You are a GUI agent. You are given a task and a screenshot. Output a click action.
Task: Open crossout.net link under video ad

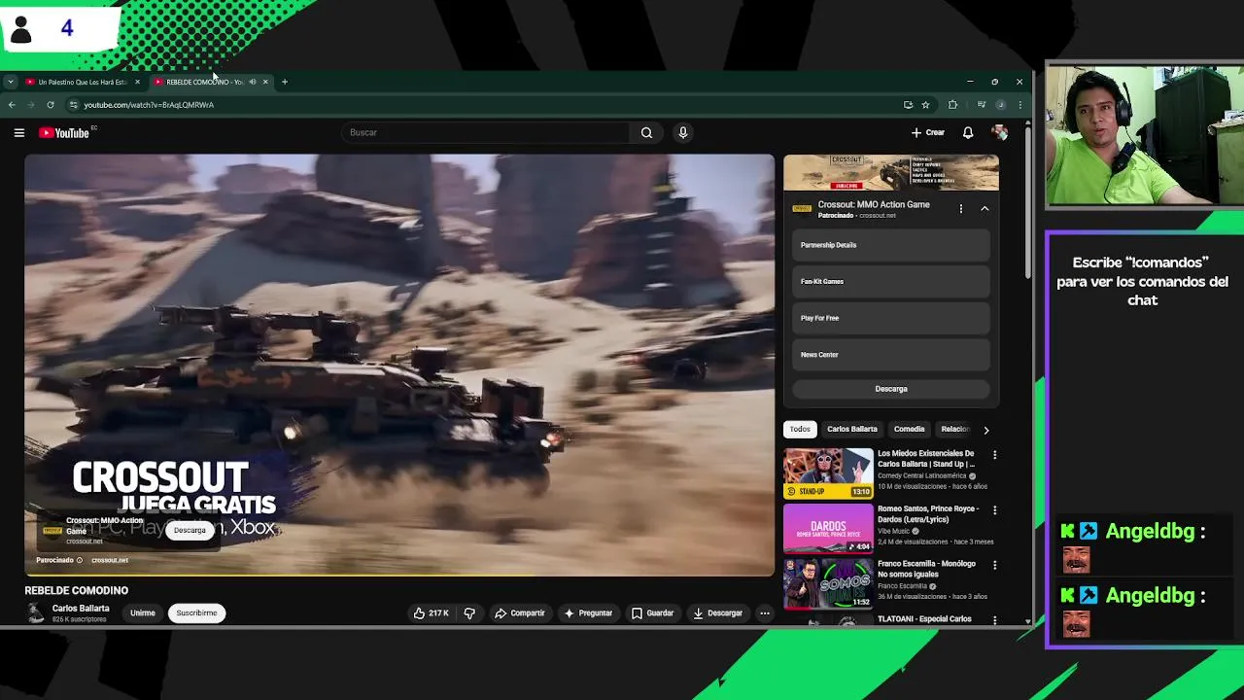[x=110, y=560]
